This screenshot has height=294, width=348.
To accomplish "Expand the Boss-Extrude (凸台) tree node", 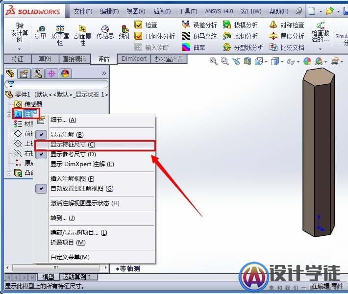I will [x=9, y=173].
